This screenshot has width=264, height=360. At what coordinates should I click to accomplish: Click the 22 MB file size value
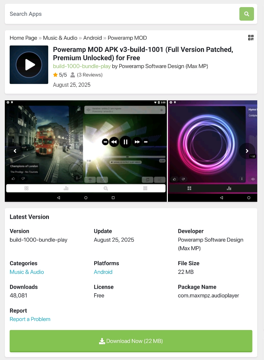click(186, 272)
